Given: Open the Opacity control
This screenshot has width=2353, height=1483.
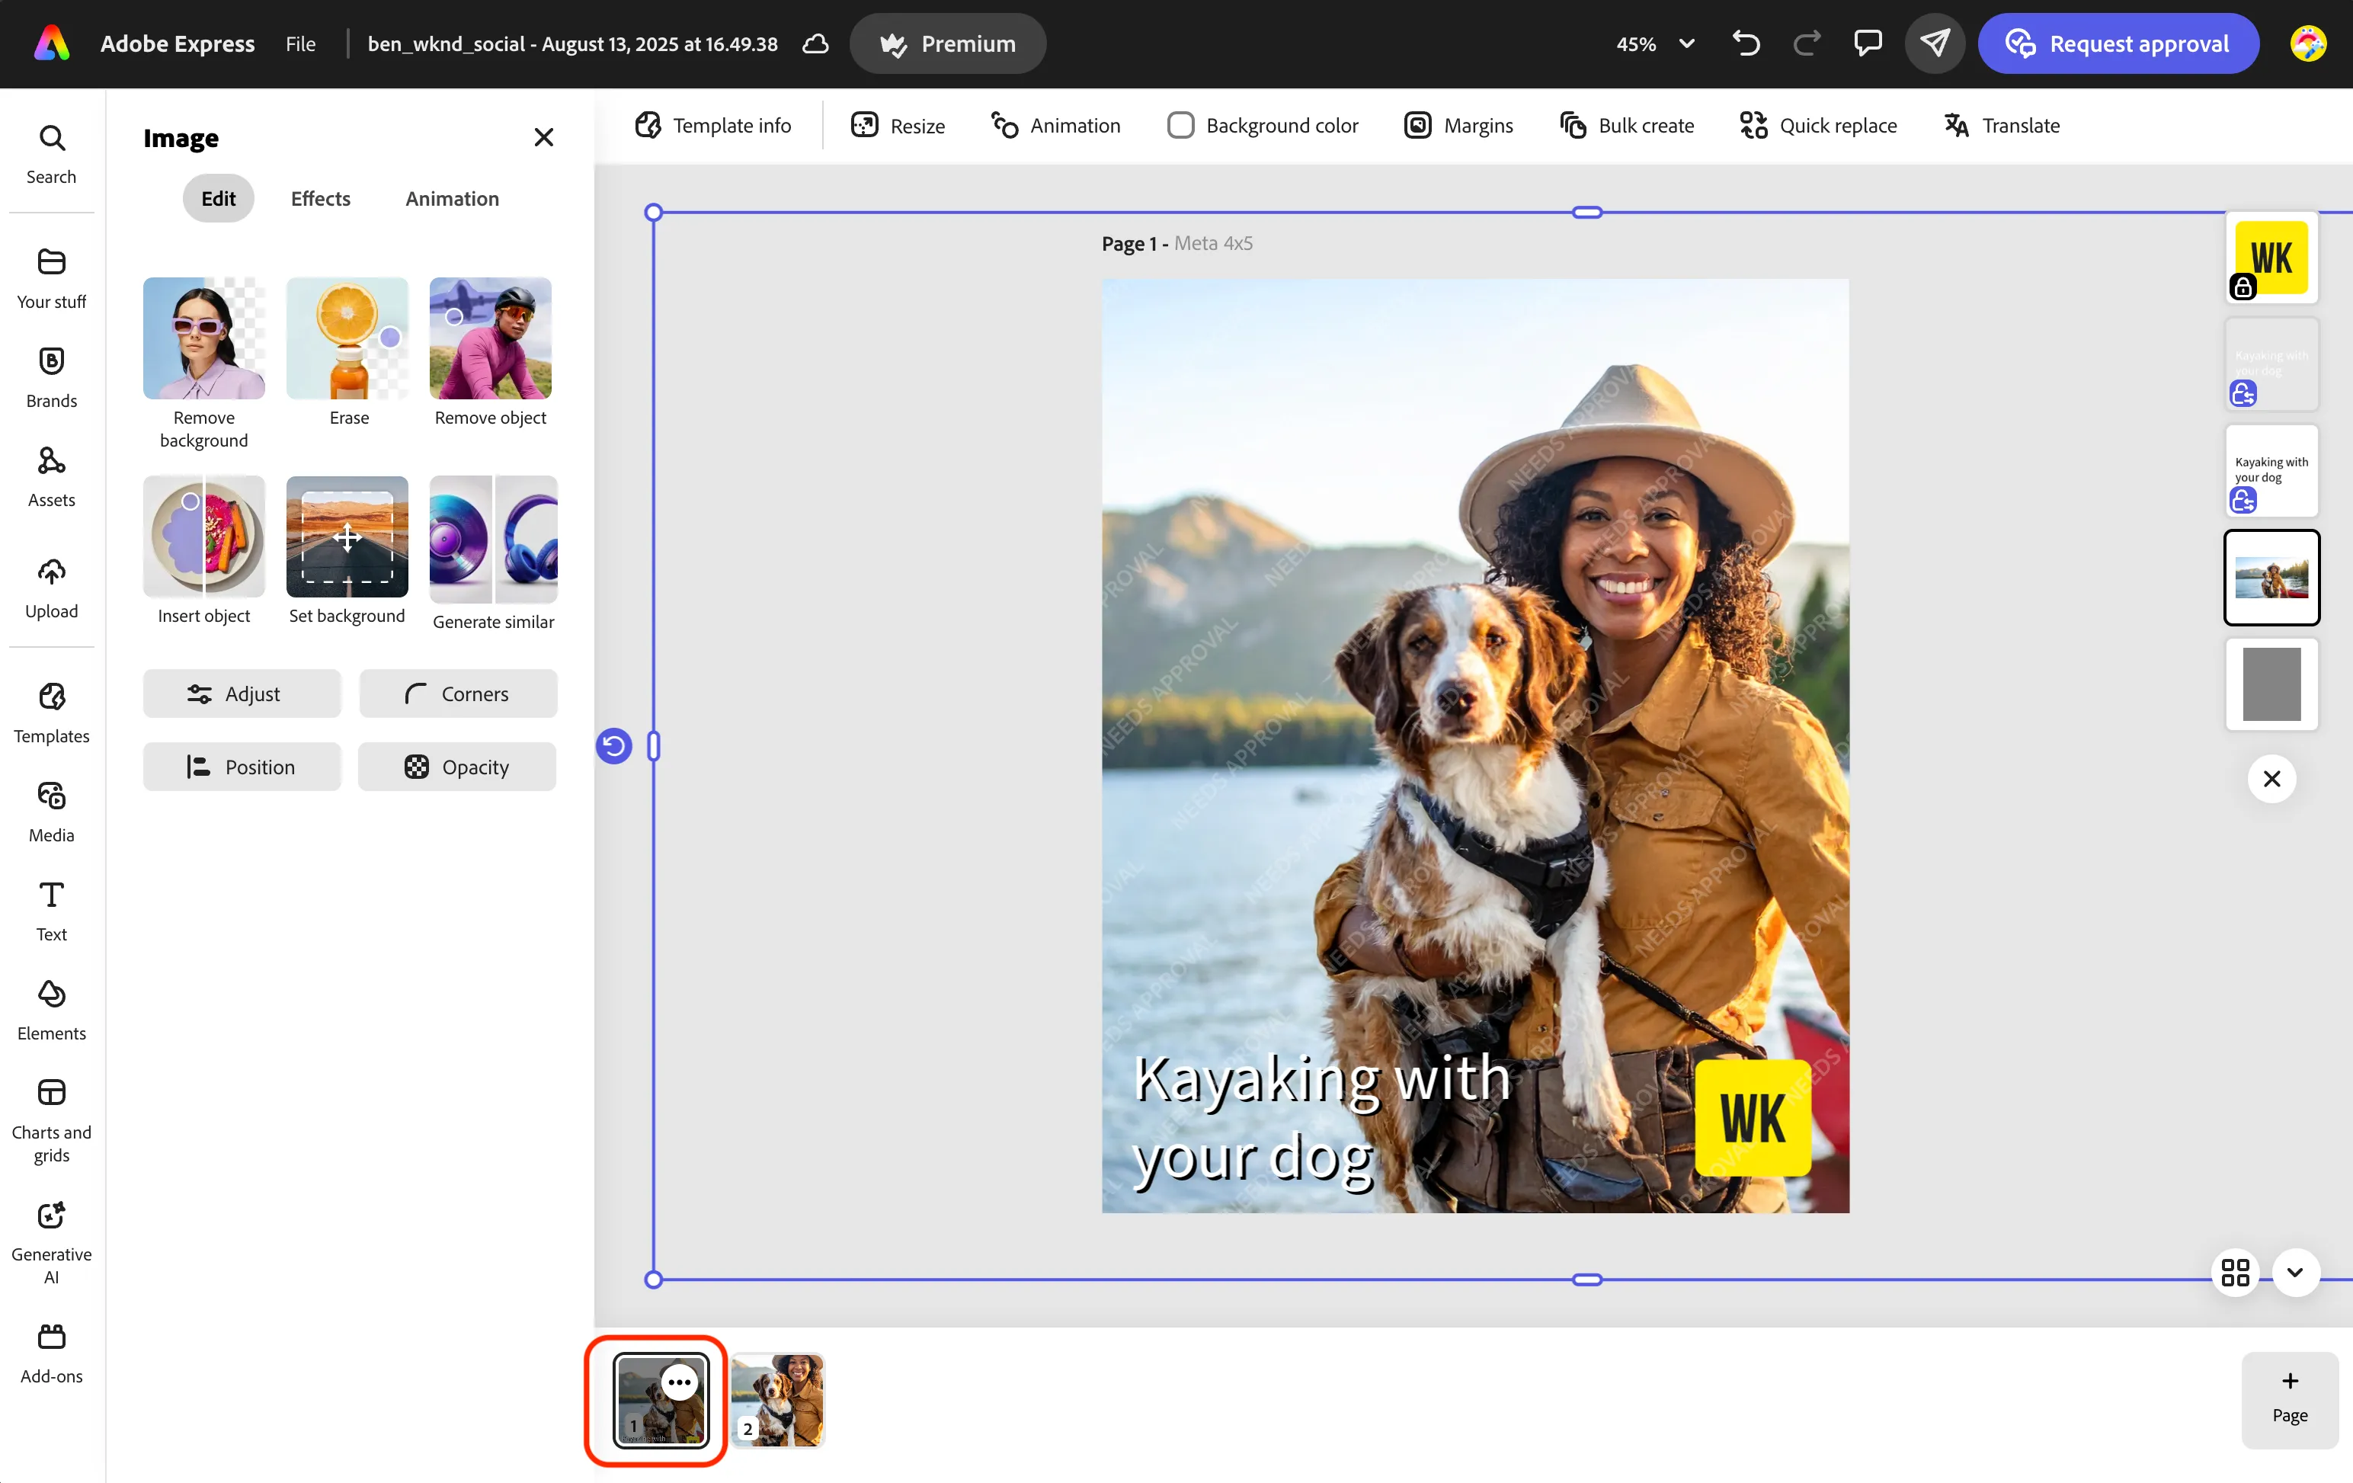Looking at the screenshot, I should (x=457, y=767).
